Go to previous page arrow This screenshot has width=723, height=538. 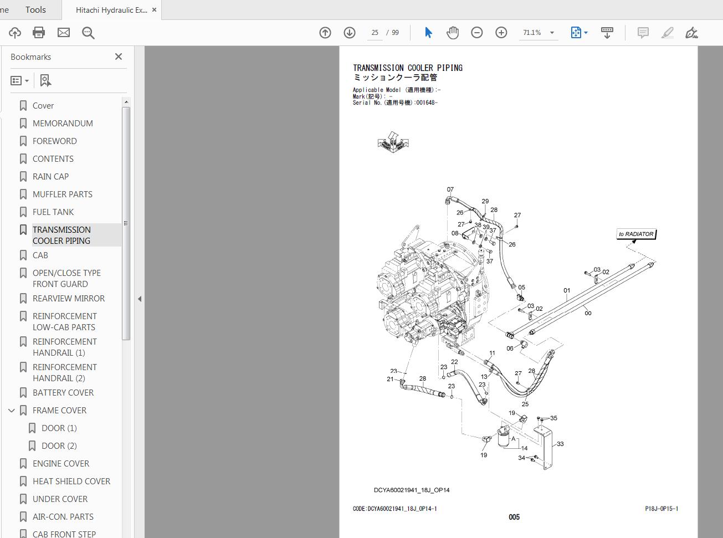click(x=325, y=33)
